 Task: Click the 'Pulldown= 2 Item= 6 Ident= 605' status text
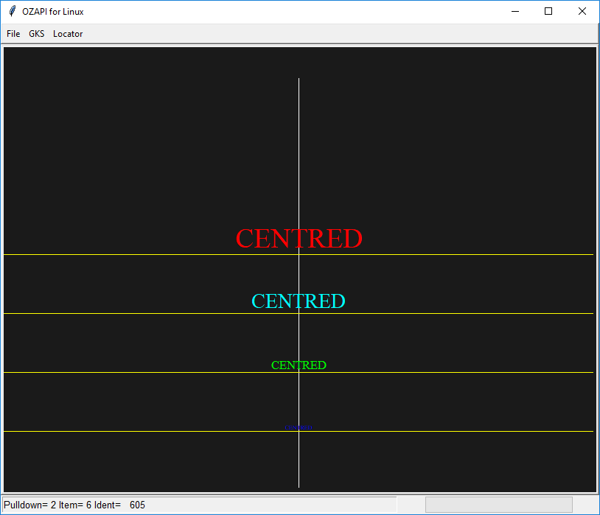(x=74, y=505)
